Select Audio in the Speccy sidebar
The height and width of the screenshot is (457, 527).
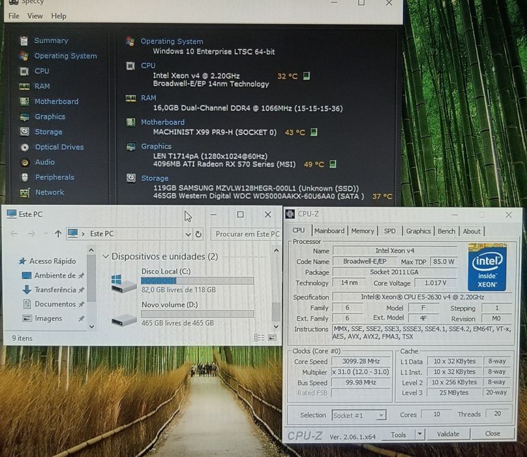(45, 162)
